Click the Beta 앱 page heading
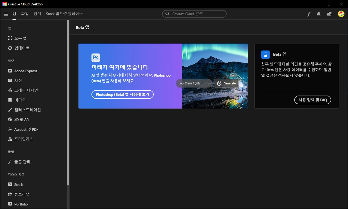The width and height of the screenshot is (348, 209). (x=83, y=27)
